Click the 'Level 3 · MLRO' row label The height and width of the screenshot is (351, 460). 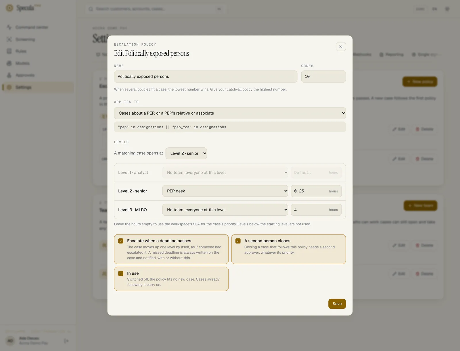click(133, 210)
